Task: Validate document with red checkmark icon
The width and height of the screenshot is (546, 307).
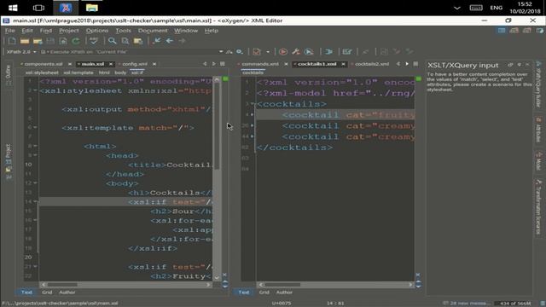Action: click(x=257, y=52)
